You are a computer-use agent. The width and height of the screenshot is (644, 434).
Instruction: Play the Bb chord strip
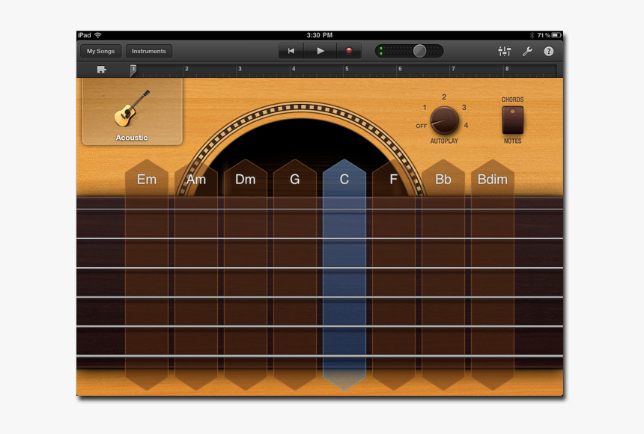(443, 275)
